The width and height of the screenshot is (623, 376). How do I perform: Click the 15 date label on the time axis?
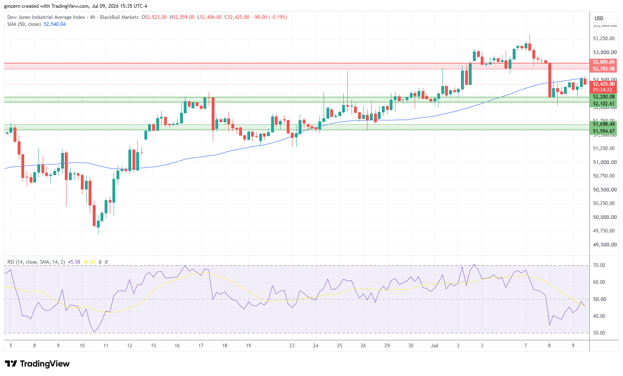coord(153,346)
